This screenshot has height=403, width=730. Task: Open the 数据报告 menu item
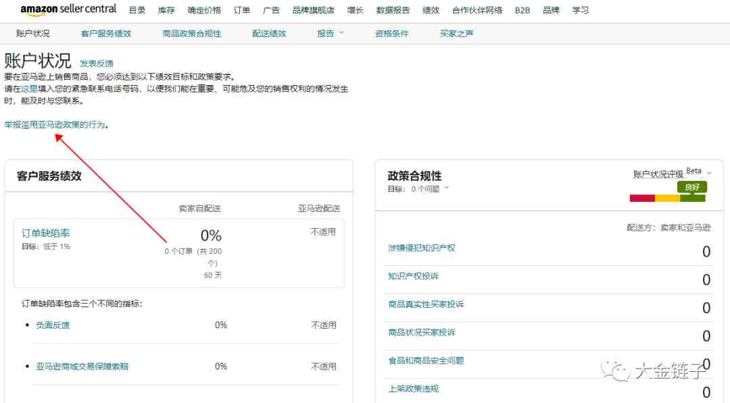click(393, 10)
